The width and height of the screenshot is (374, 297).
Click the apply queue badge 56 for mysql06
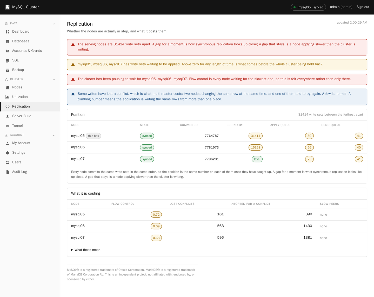pos(309,147)
